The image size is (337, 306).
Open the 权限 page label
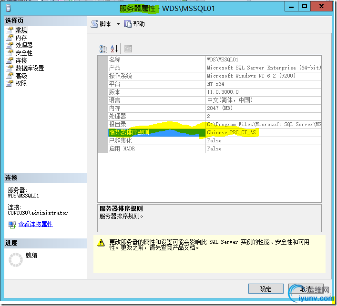click(21, 83)
